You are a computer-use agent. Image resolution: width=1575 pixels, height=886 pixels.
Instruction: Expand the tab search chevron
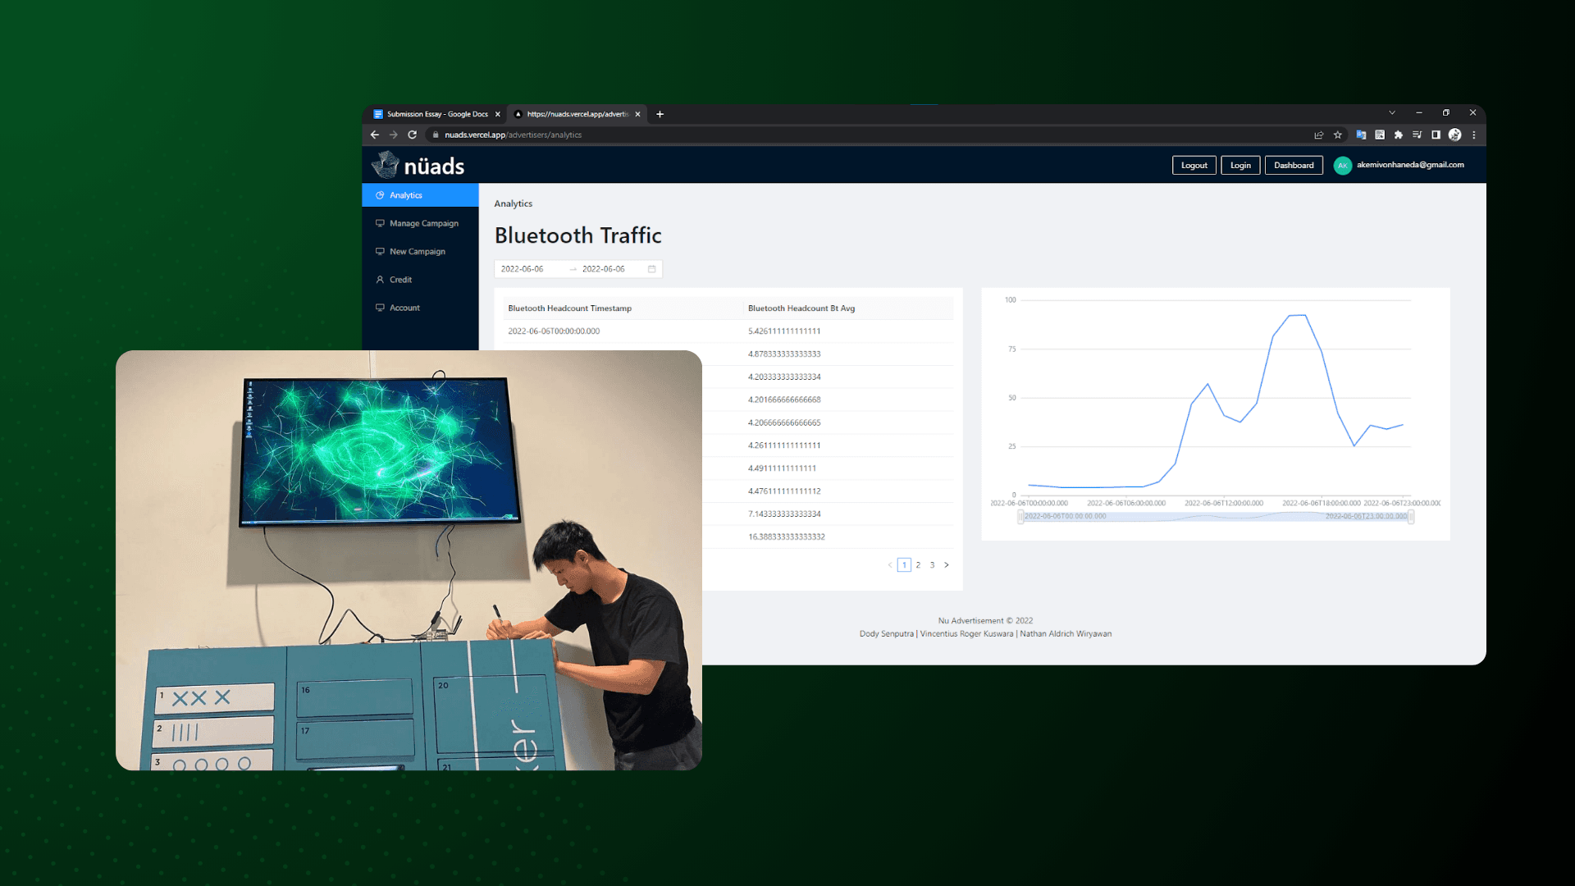tap(1392, 113)
